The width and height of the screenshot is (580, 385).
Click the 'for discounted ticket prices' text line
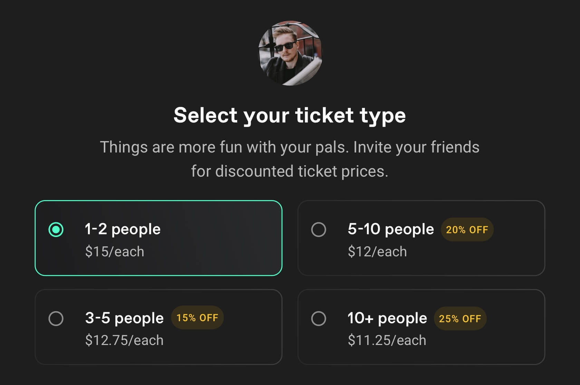click(290, 171)
